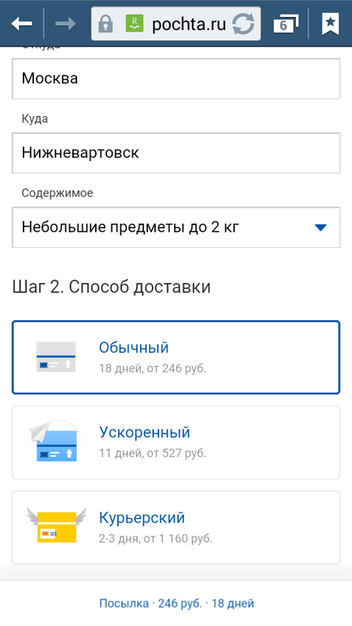Edit the Москва origin field
This screenshot has height=626, width=352.
(176, 79)
